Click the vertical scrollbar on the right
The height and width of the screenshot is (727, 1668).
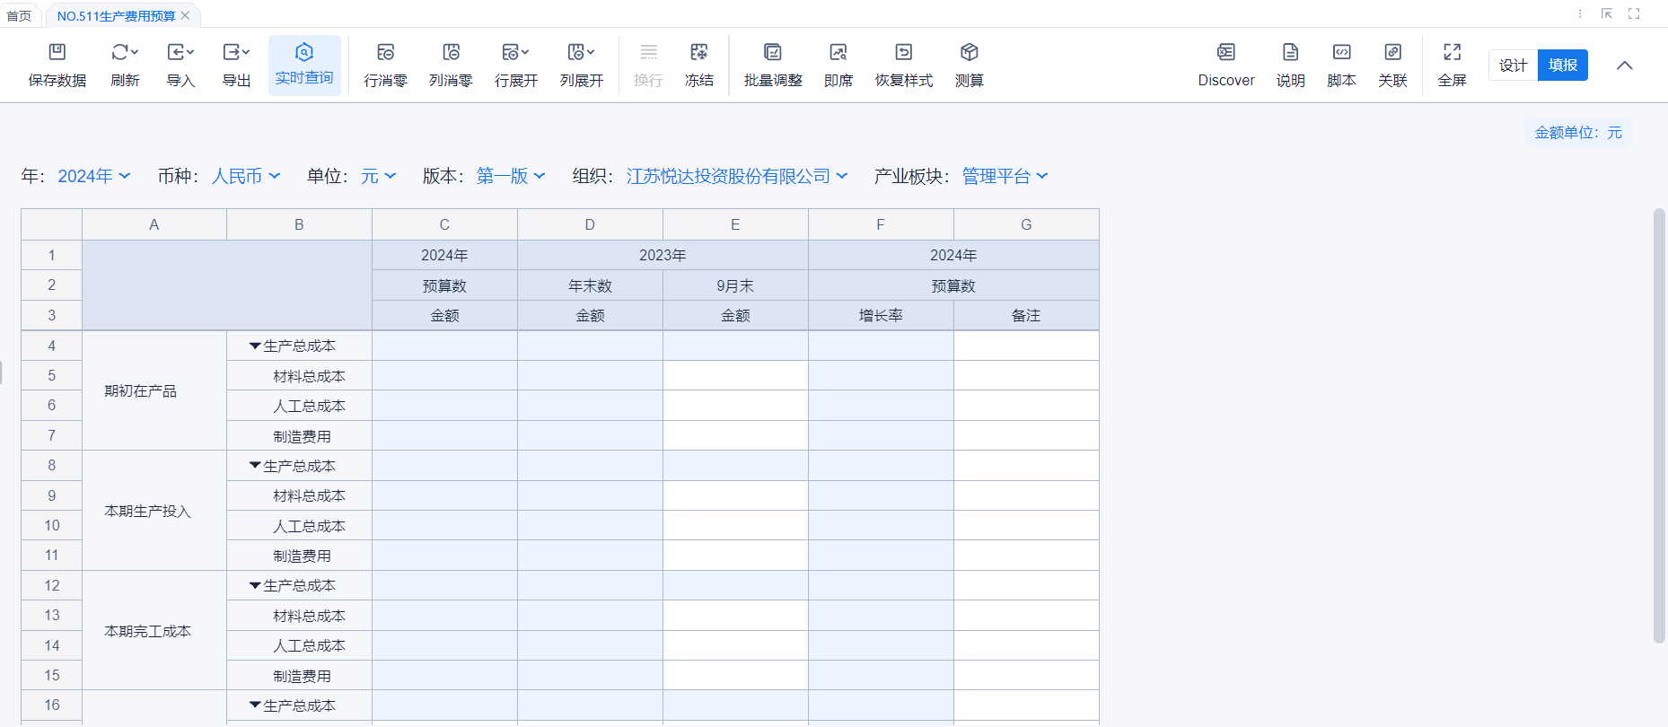pos(1659,425)
